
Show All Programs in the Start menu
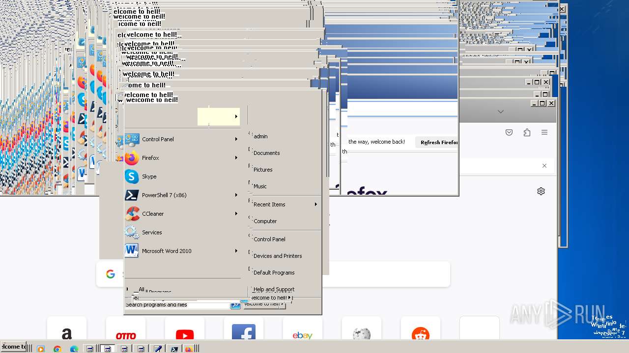click(150, 290)
